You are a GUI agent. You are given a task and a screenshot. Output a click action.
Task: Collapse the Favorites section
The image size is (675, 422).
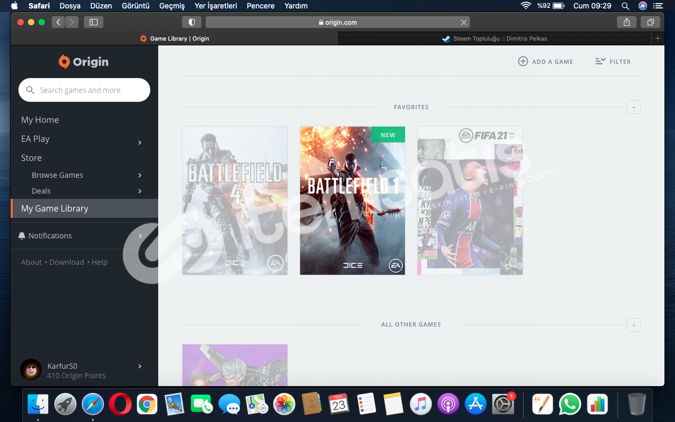633,107
